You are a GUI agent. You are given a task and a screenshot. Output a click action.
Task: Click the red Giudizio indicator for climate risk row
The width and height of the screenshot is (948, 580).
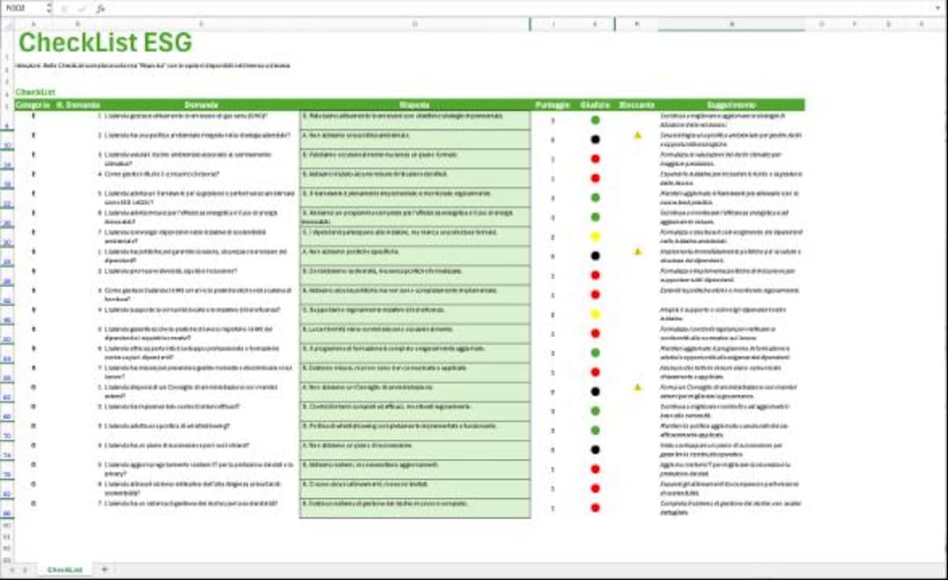click(595, 158)
